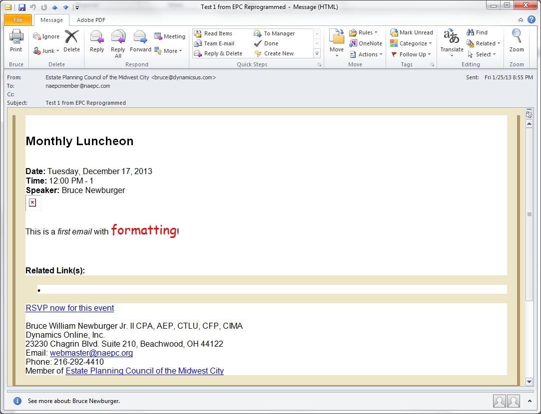Mark the message as Unread
The image size is (541, 414).
coord(412,32)
